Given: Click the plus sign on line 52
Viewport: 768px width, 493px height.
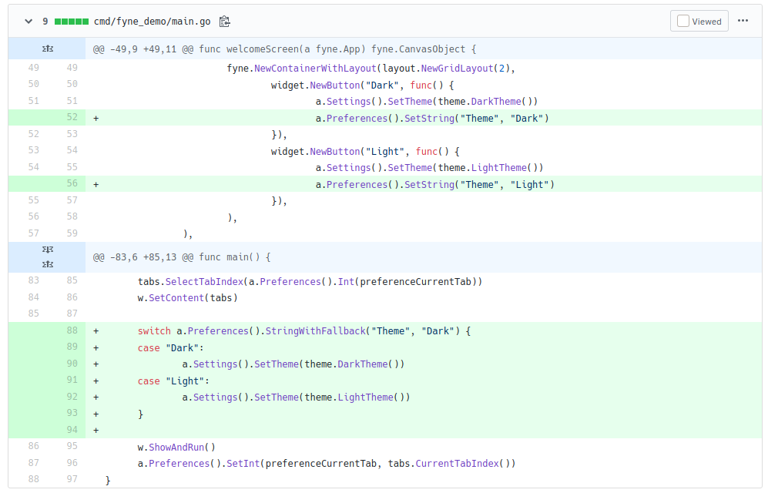Looking at the screenshot, I should pyautogui.click(x=96, y=119).
